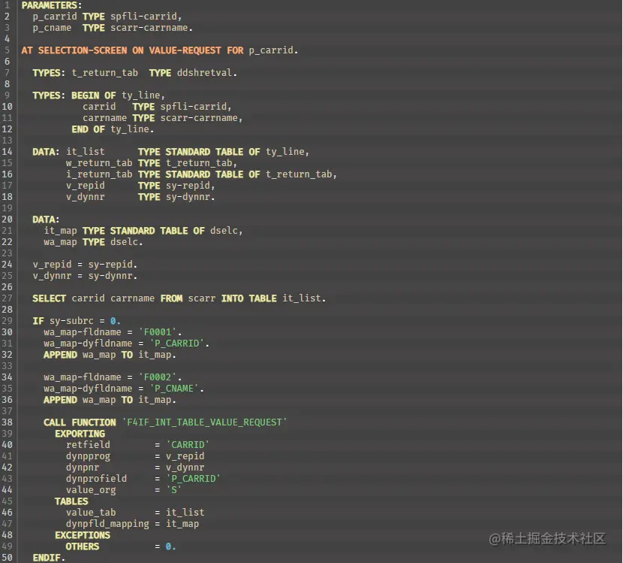
Task: Click 'APPEND wa_map TO it_map.' on line 32
Action: point(110,355)
